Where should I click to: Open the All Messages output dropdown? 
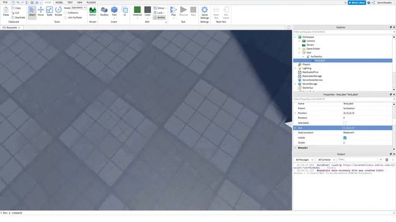coord(304,160)
